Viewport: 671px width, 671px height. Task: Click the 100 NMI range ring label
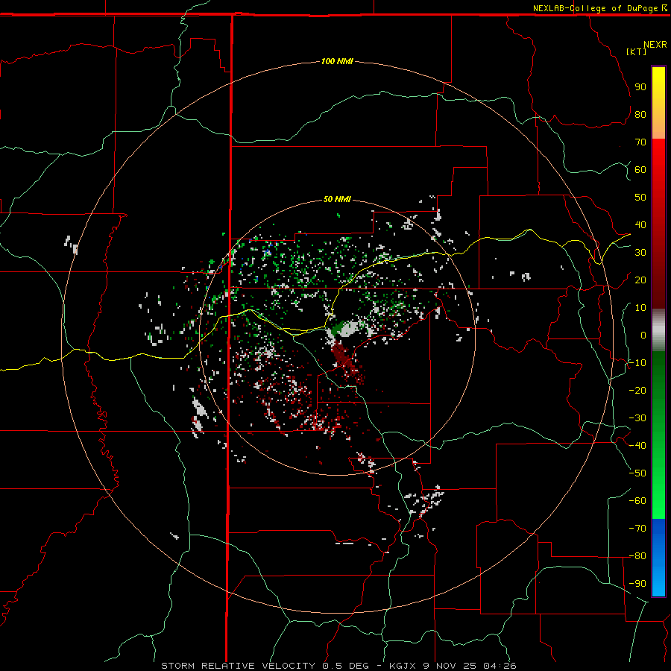pos(337,61)
